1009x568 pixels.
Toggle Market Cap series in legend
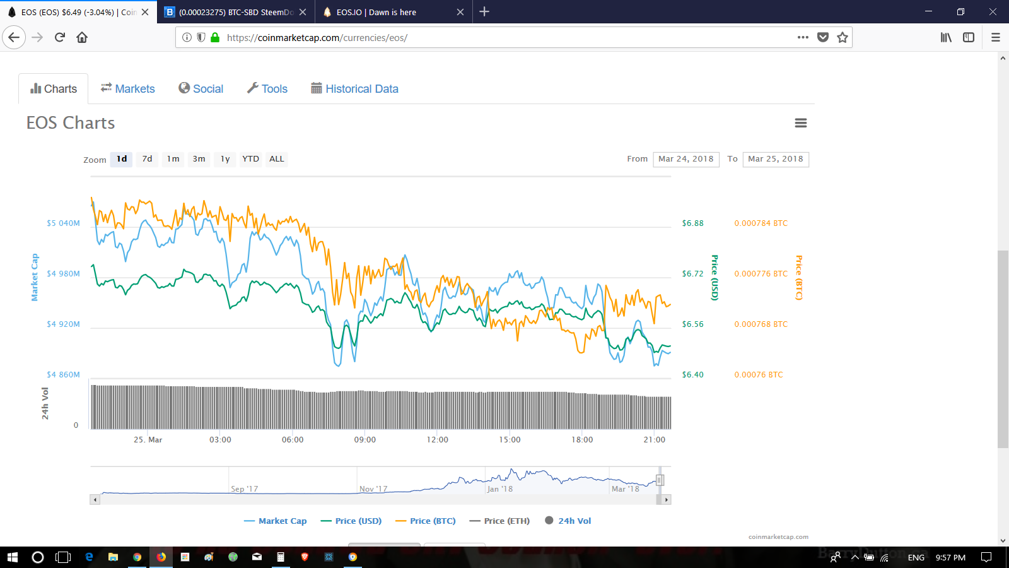(x=275, y=521)
